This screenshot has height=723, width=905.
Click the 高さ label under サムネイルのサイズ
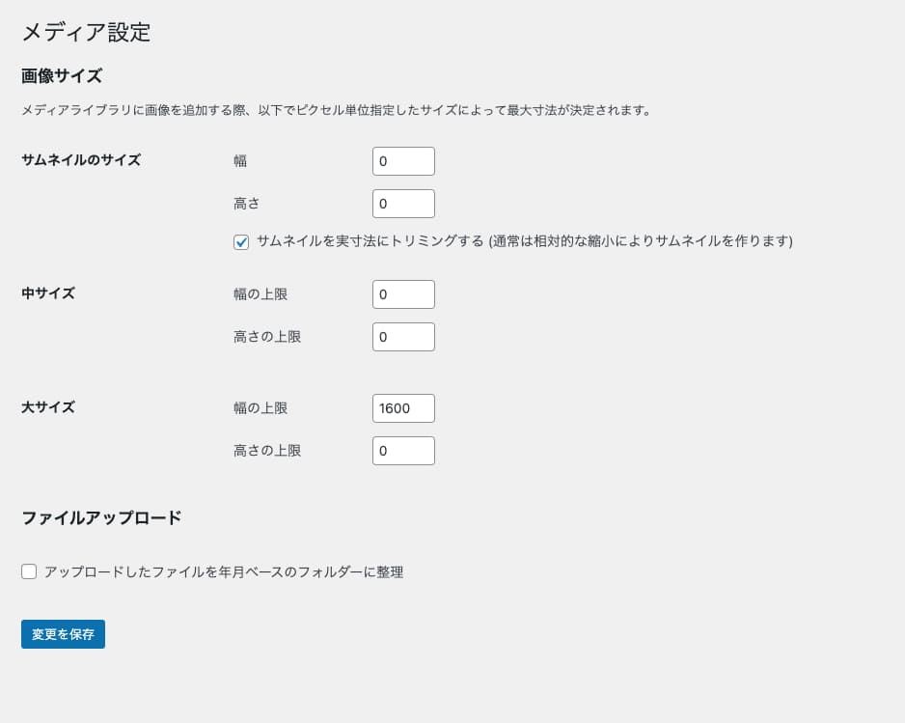click(x=247, y=204)
